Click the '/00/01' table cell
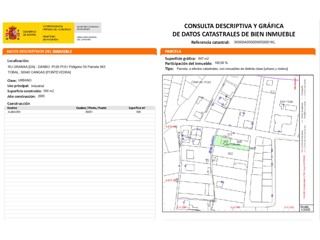 [89, 112]
